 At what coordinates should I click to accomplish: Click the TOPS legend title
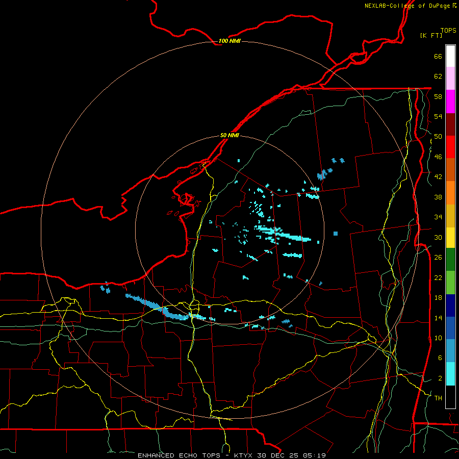point(448,31)
